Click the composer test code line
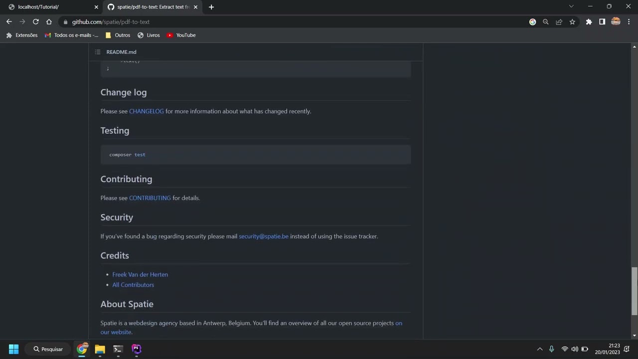Image resolution: width=638 pixels, height=359 pixels. [127, 155]
